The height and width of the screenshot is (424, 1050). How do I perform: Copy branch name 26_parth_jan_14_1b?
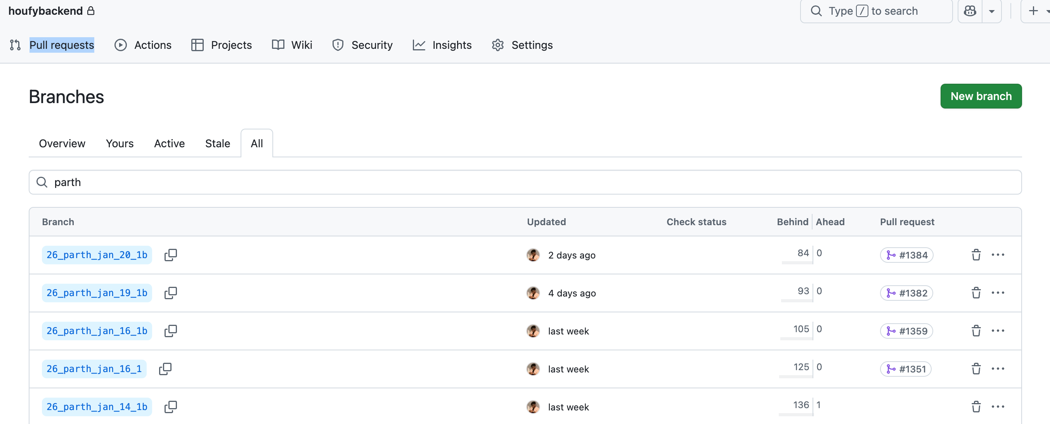170,407
